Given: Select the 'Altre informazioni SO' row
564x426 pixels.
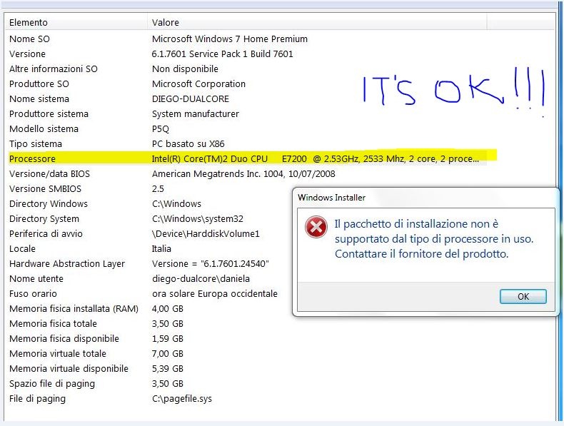Looking at the screenshot, I should [x=54, y=69].
